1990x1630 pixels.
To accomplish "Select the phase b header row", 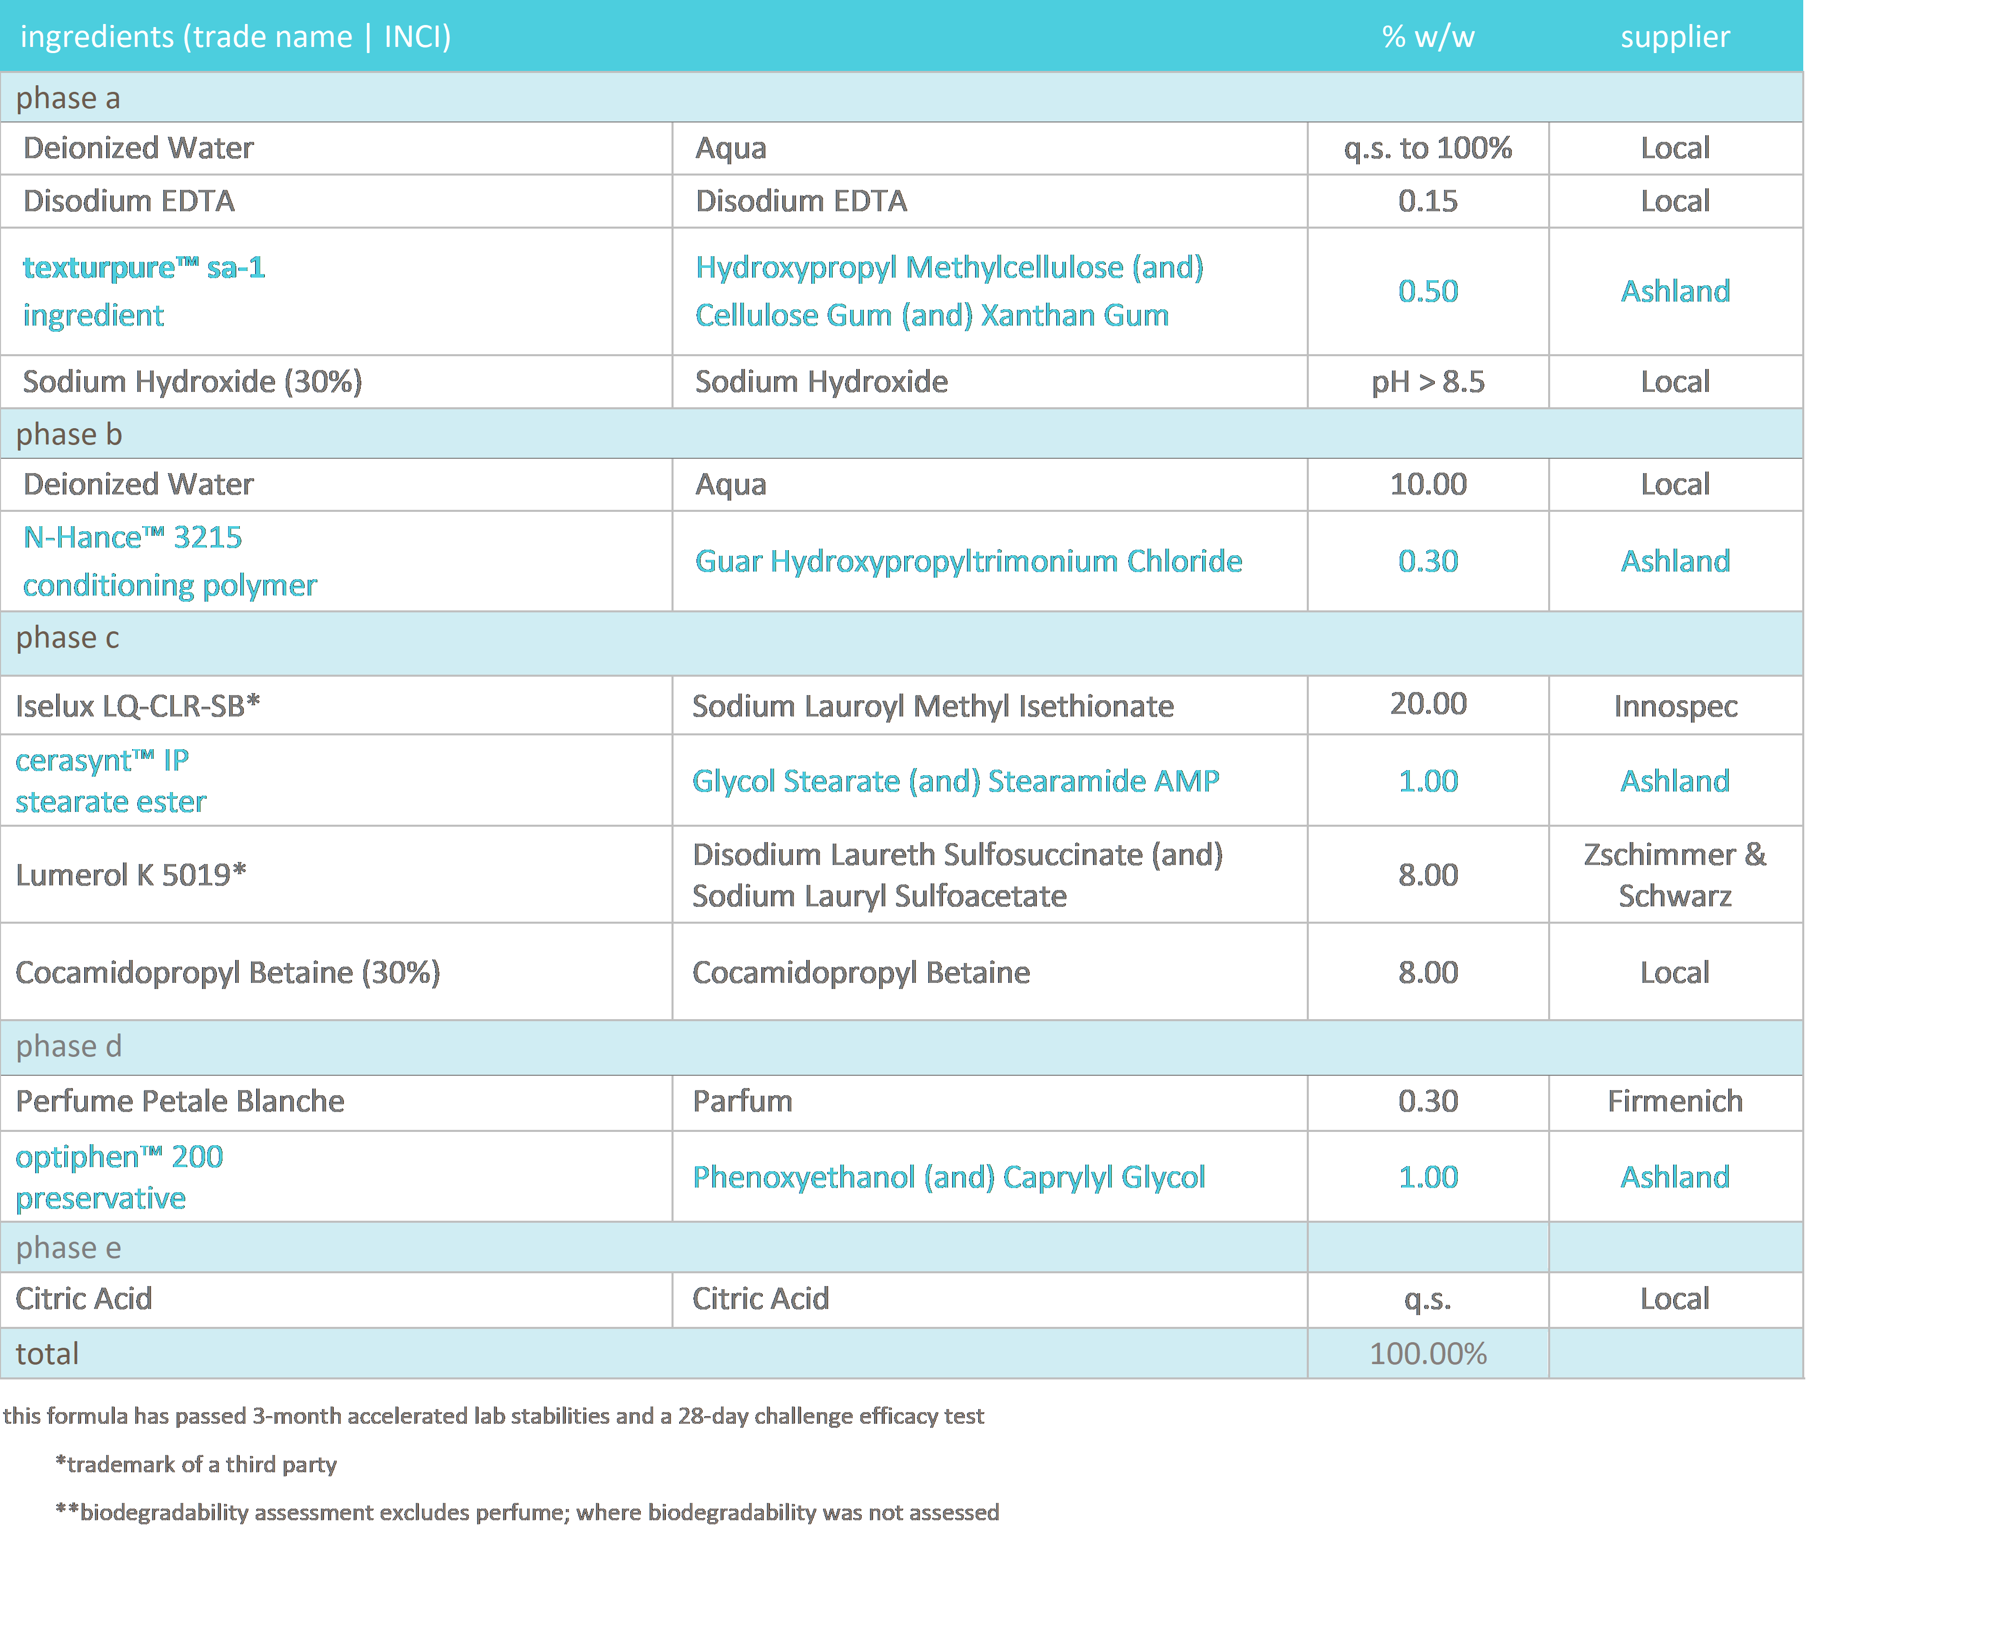I will click(x=69, y=434).
